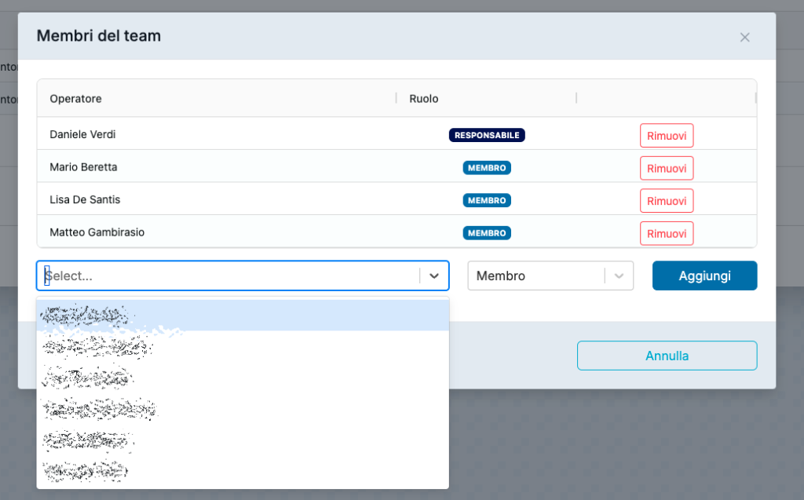Click Rimuovi next to Matteo Gambirasio

[x=667, y=233]
